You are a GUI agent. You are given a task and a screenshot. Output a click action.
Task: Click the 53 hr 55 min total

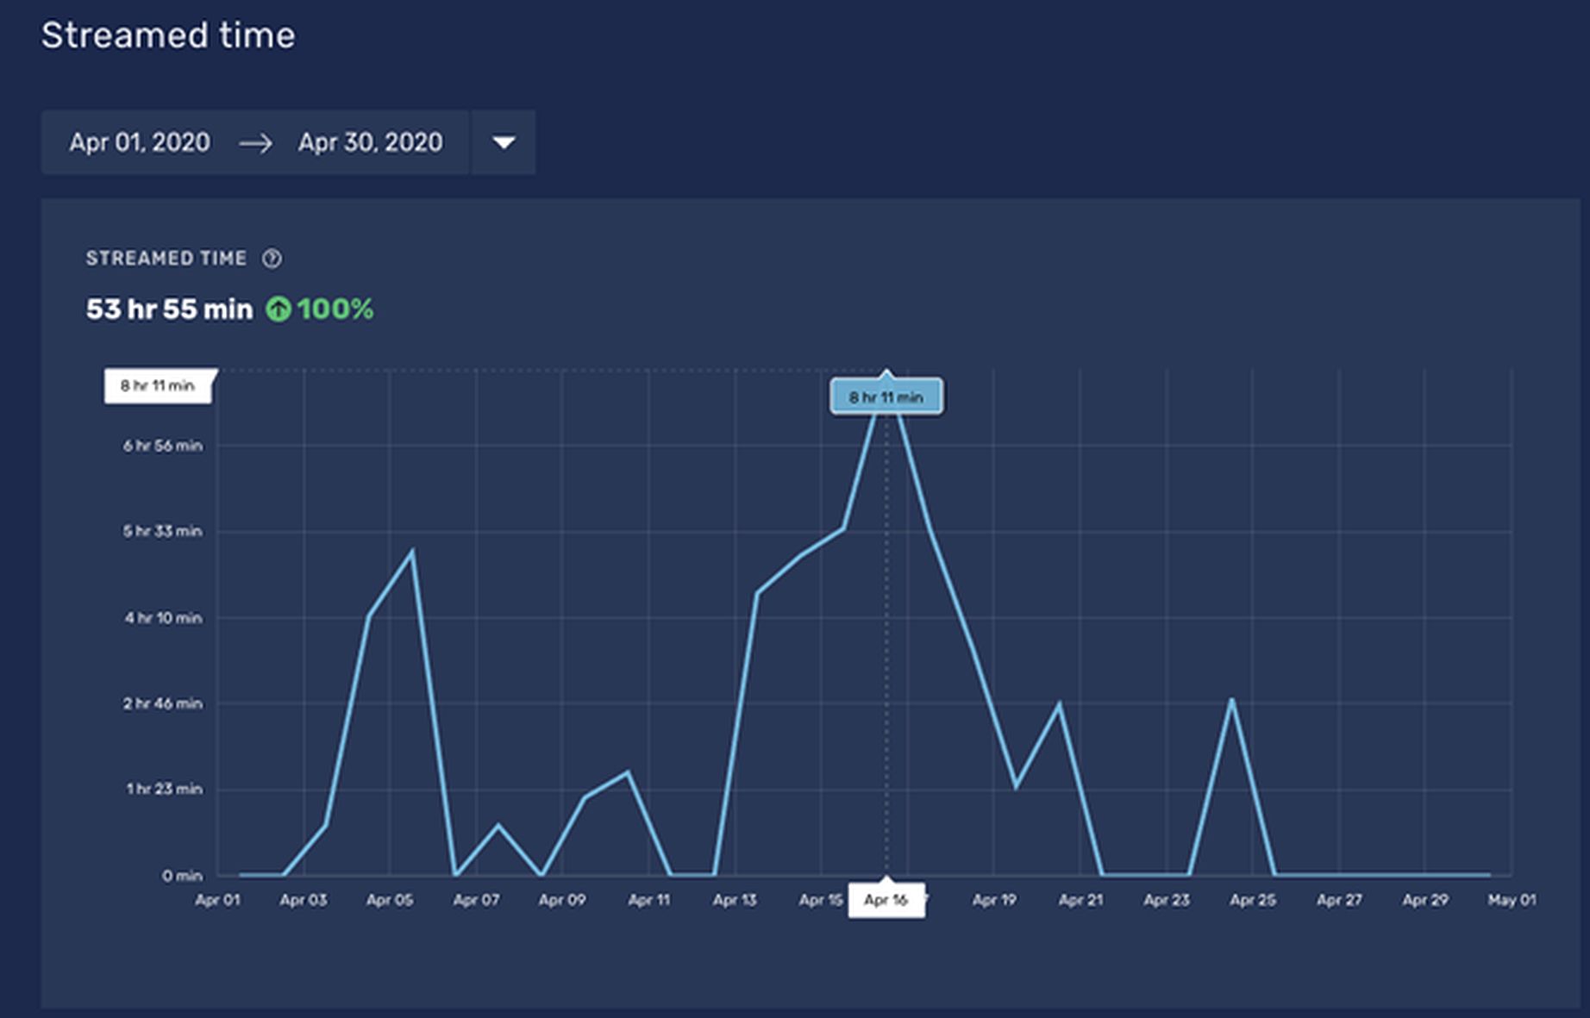[x=169, y=309]
